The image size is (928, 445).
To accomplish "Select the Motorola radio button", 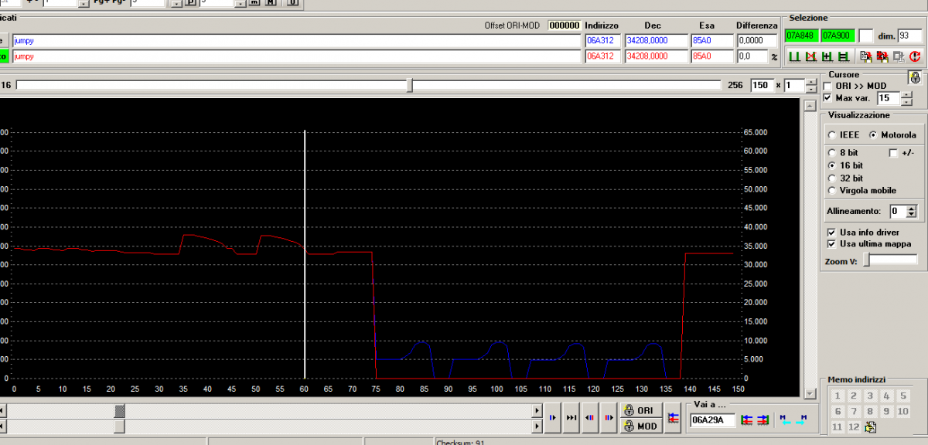I will (874, 134).
